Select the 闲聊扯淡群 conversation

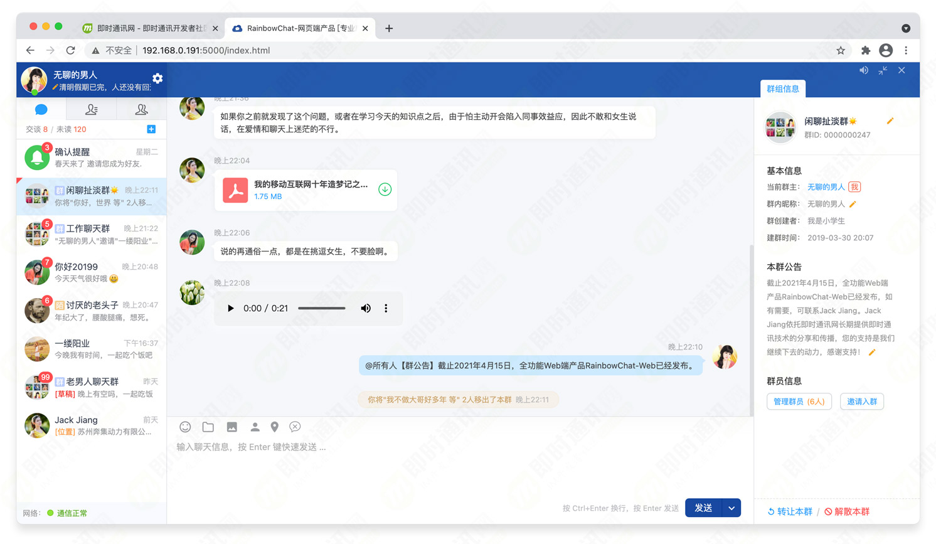click(92, 196)
